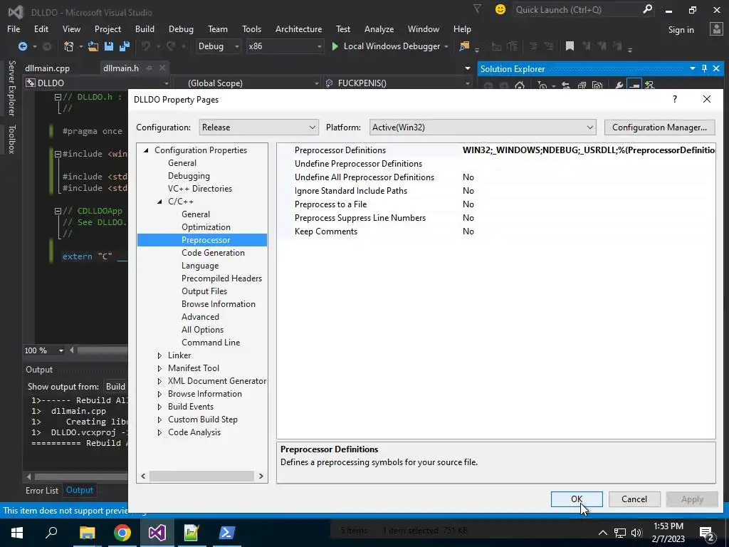729x547 pixels.
Task: Click the OK button in Property Pages
Action: click(577, 499)
